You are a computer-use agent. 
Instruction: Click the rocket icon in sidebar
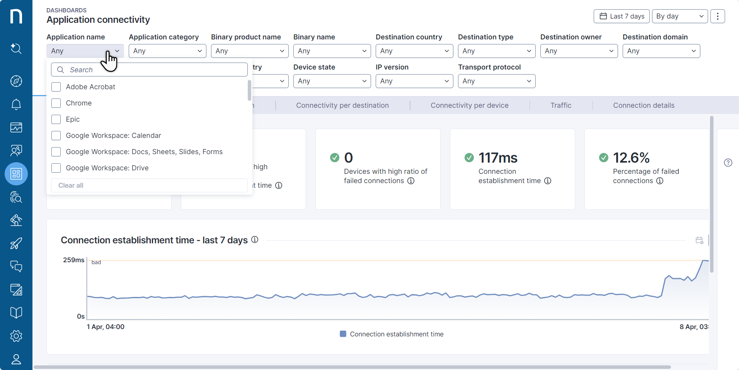(x=16, y=243)
